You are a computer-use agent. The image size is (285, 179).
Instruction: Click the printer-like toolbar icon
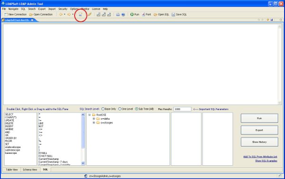118,15
